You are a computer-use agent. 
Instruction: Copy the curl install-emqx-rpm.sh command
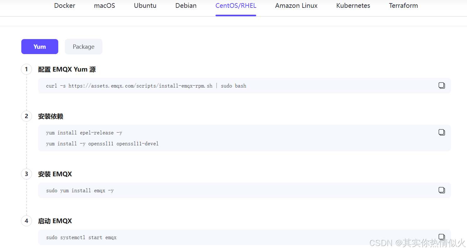tap(442, 86)
